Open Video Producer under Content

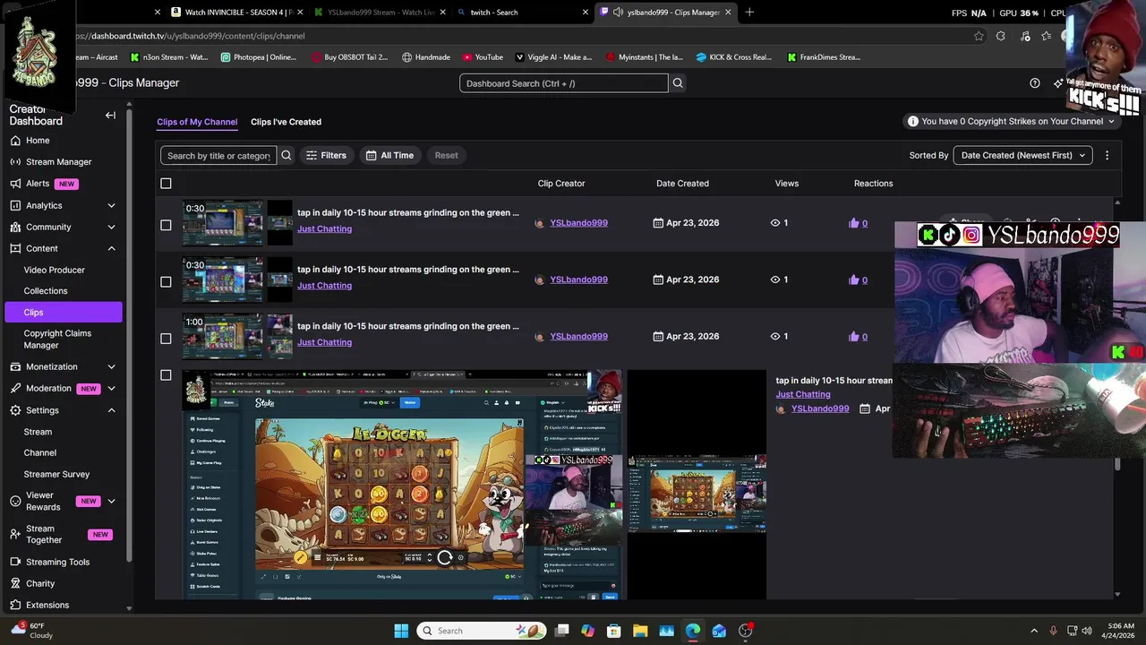[55, 270]
